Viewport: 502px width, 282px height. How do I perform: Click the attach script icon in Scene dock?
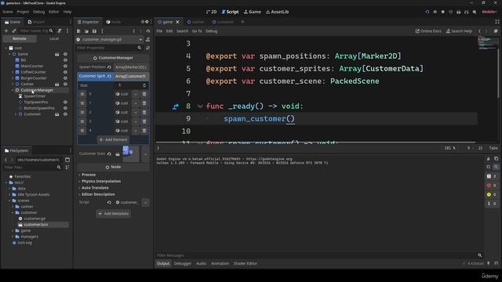coord(60,31)
